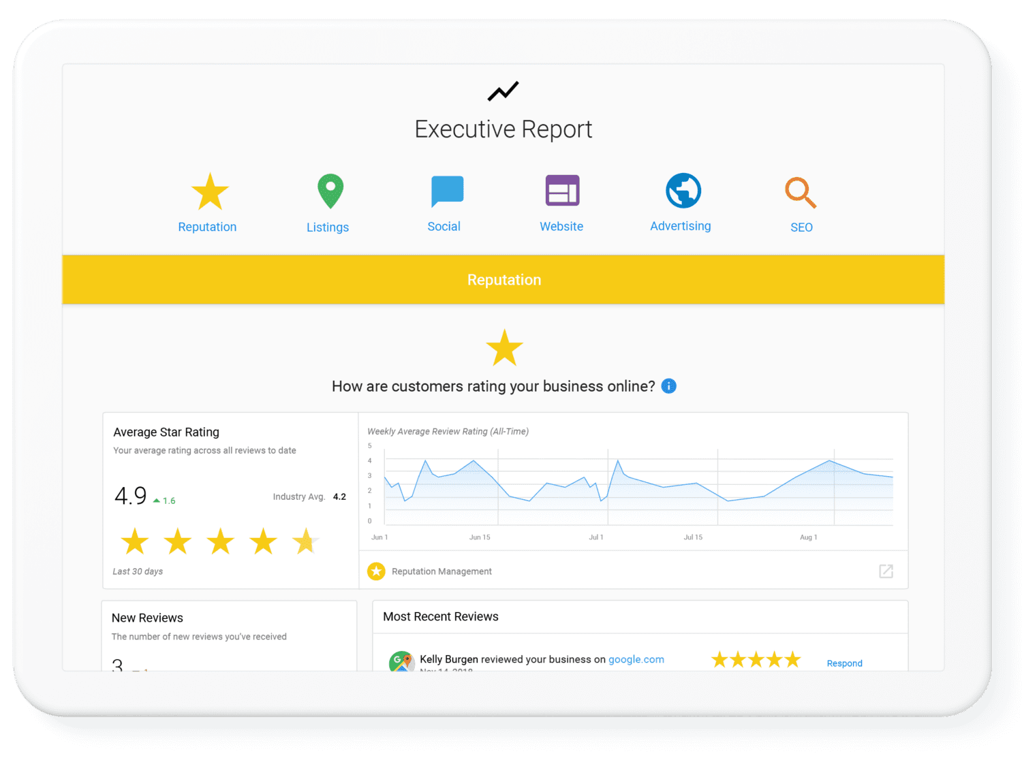Jump to the SEO section label

coord(801,227)
